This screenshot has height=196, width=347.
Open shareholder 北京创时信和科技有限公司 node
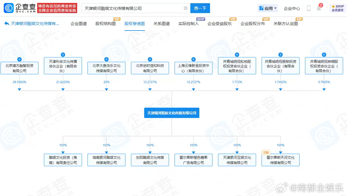(150, 68)
